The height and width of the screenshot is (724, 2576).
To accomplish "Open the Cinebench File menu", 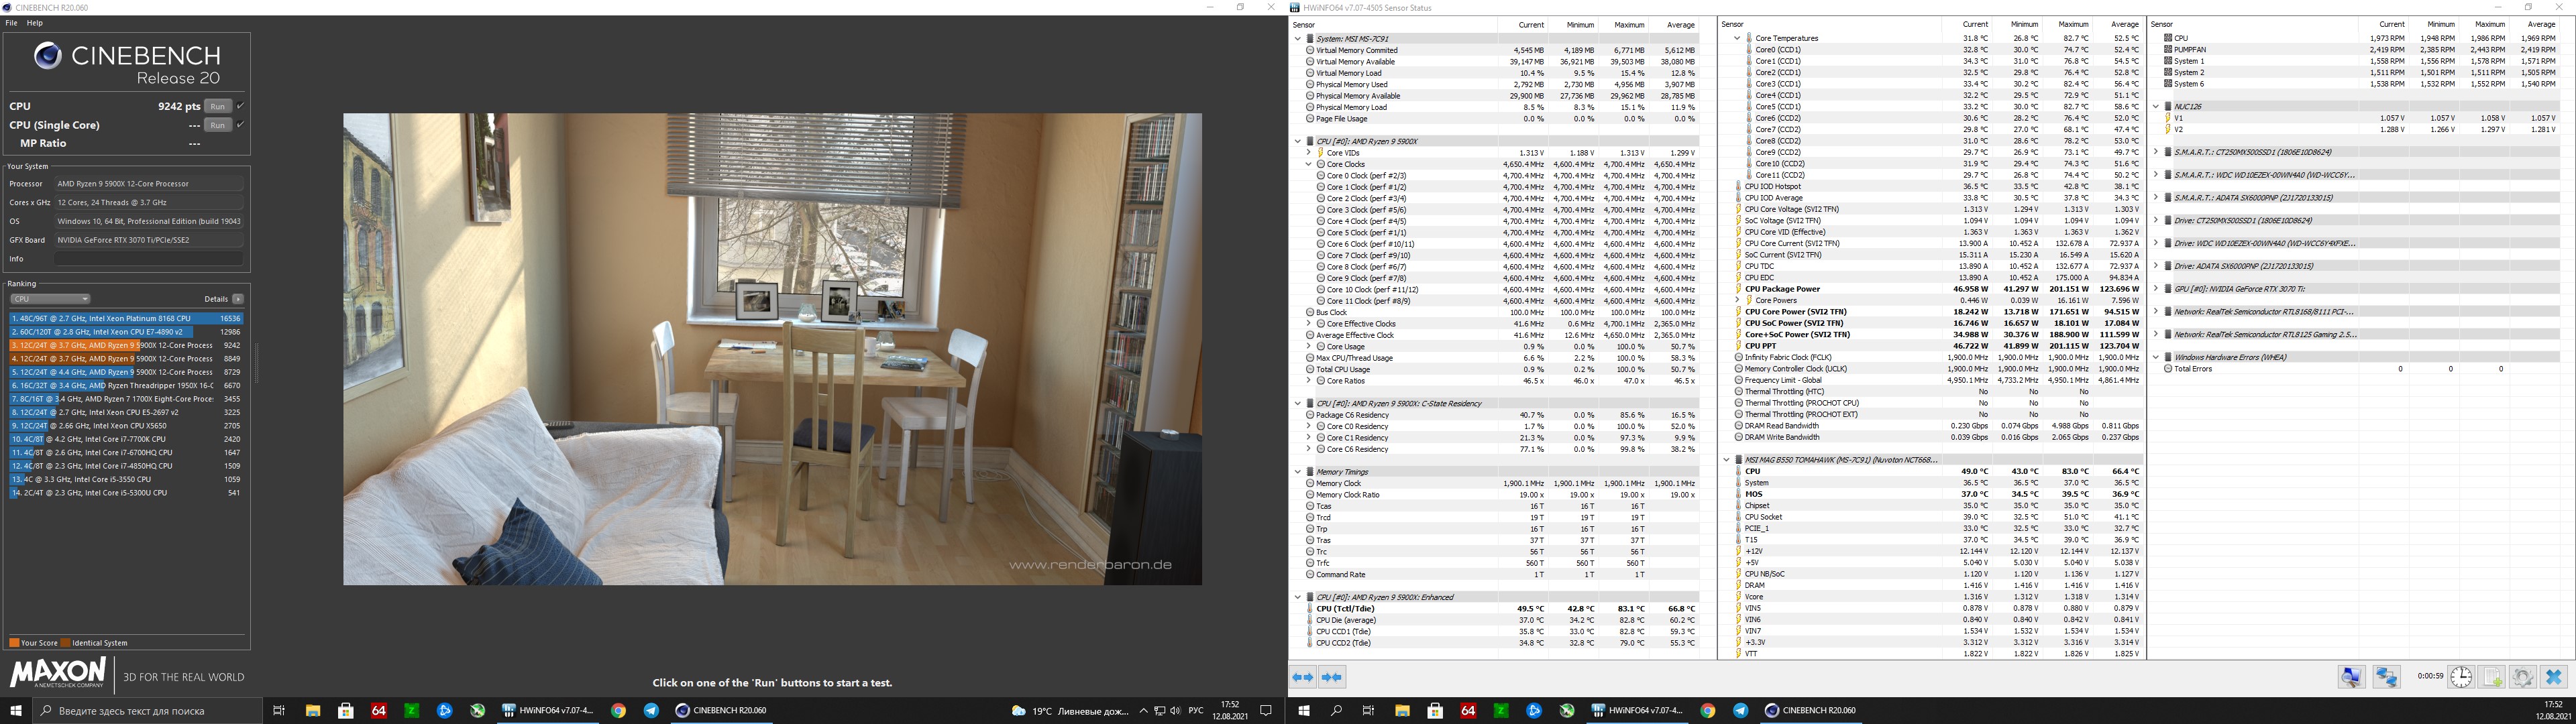I will pyautogui.click(x=12, y=22).
